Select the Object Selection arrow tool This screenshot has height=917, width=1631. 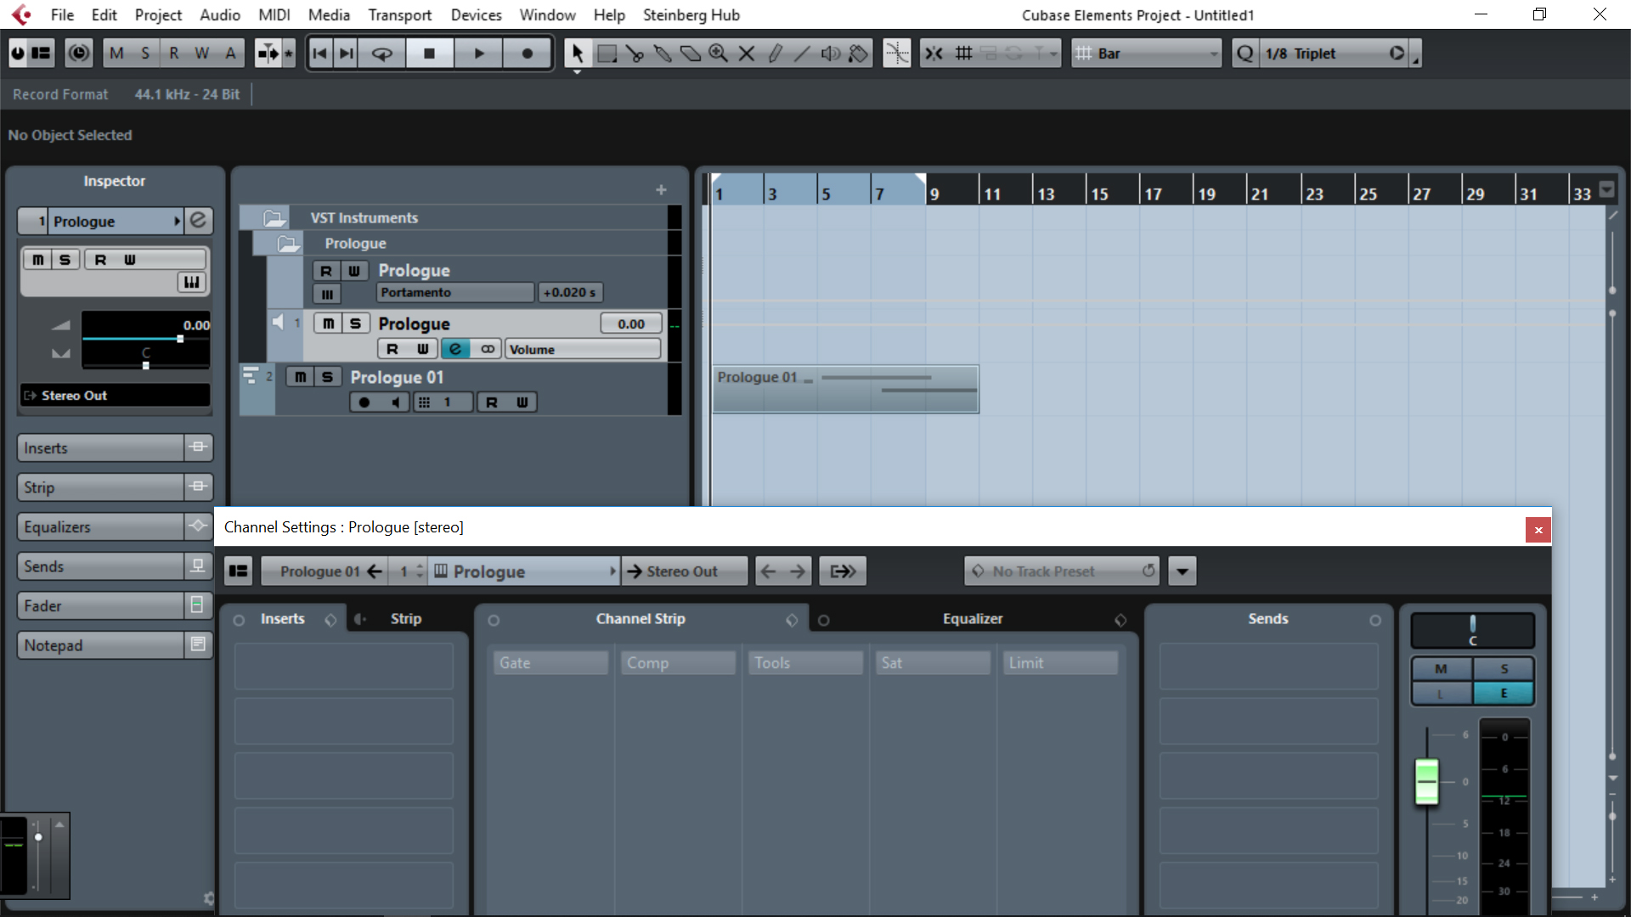coord(578,53)
